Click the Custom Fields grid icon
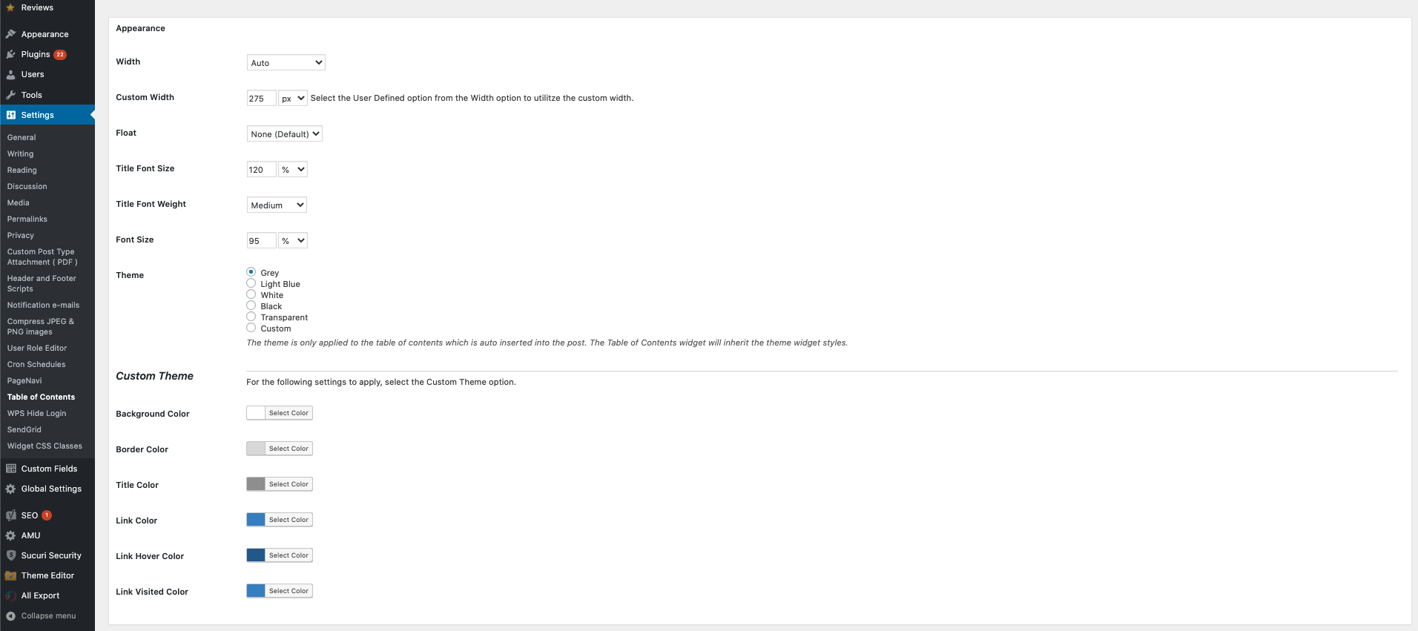 pyautogui.click(x=11, y=469)
